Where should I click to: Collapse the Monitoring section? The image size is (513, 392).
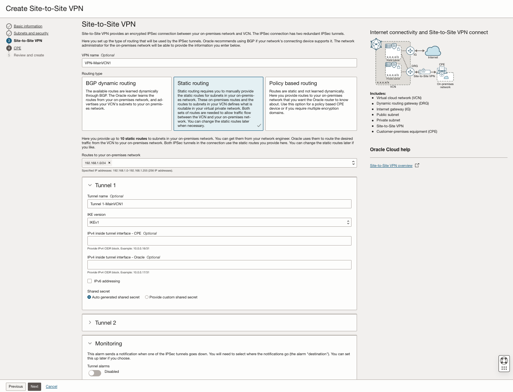tap(90, 343)
